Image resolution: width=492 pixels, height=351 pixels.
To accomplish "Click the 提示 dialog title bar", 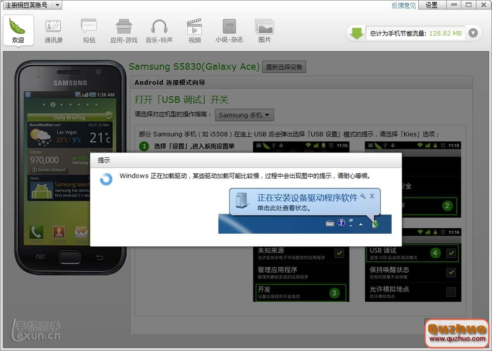I will [245, 160].
